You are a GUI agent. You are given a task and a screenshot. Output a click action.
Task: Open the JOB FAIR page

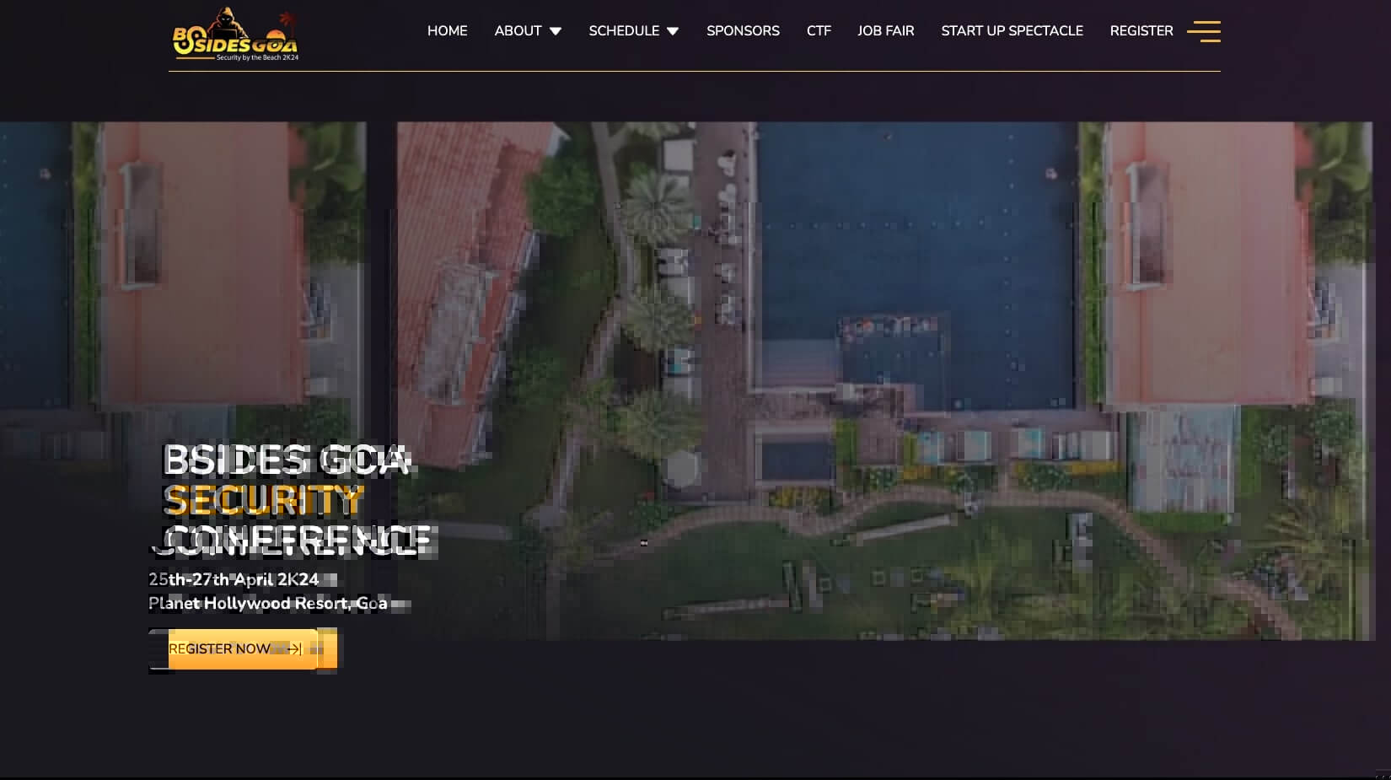[885, 30]
